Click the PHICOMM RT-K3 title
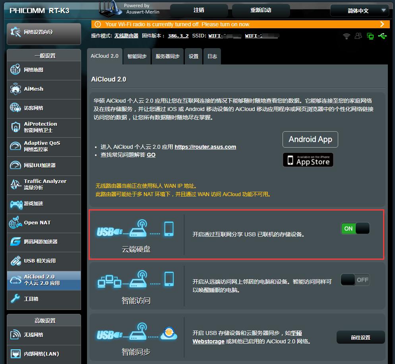 pos(39,11)
